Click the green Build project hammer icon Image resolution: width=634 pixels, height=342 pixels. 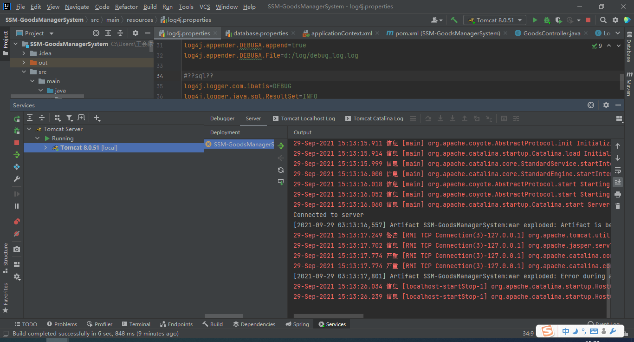point(454,20)
